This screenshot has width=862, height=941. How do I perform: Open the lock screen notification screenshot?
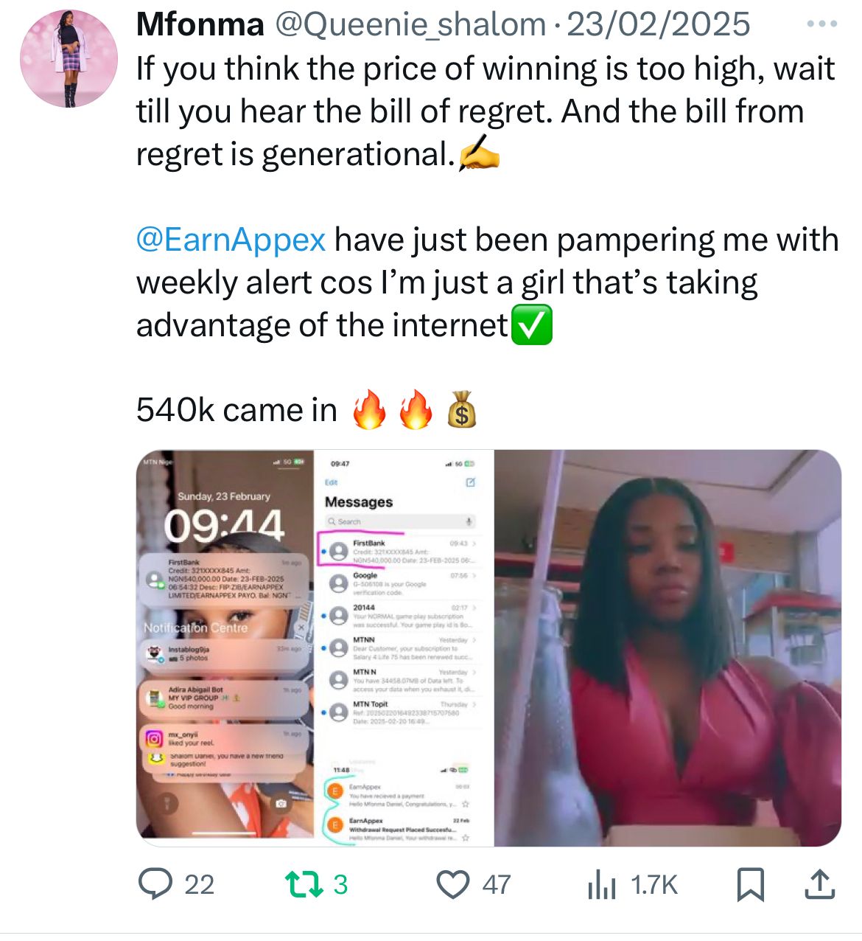(x=225, y=644)
